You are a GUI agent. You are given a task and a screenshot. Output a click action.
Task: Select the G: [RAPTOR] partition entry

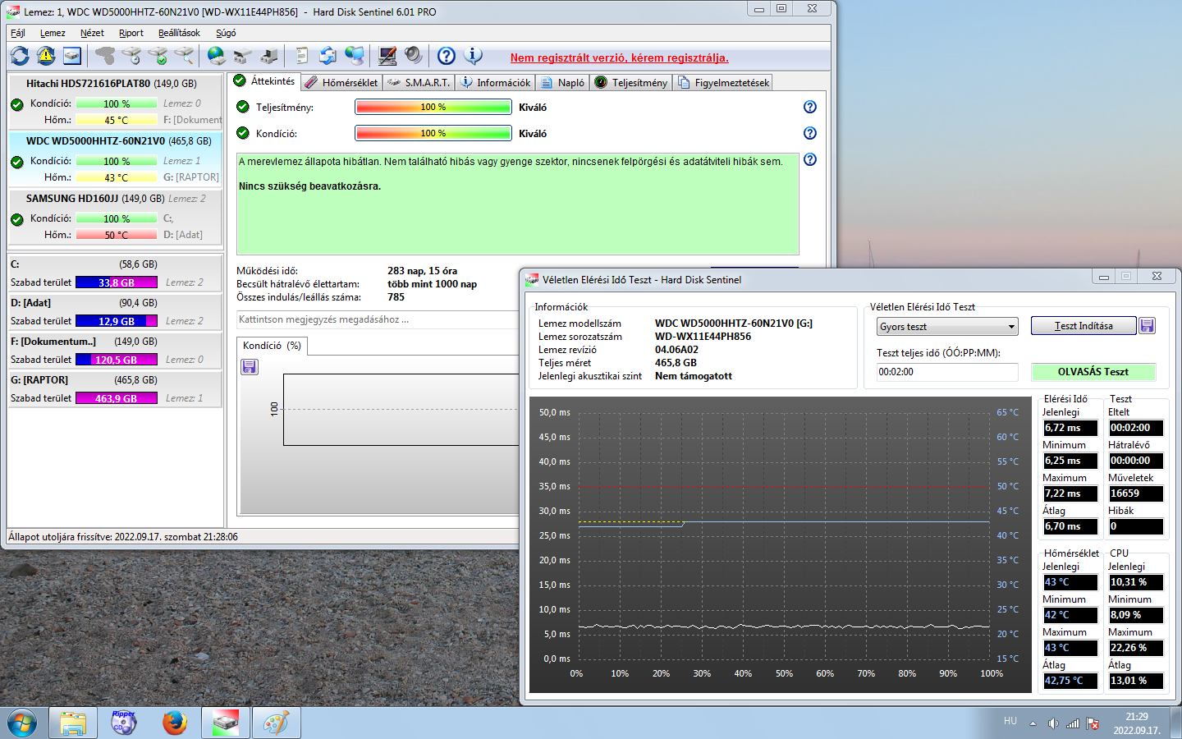115,388
